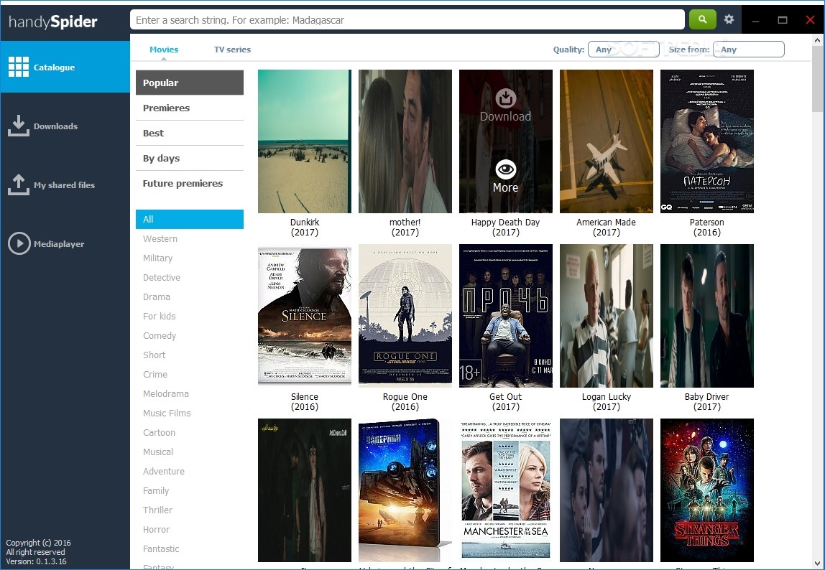Switch to the TV series tab
Screen dimensions: 825x570
(x=232, y=50)
